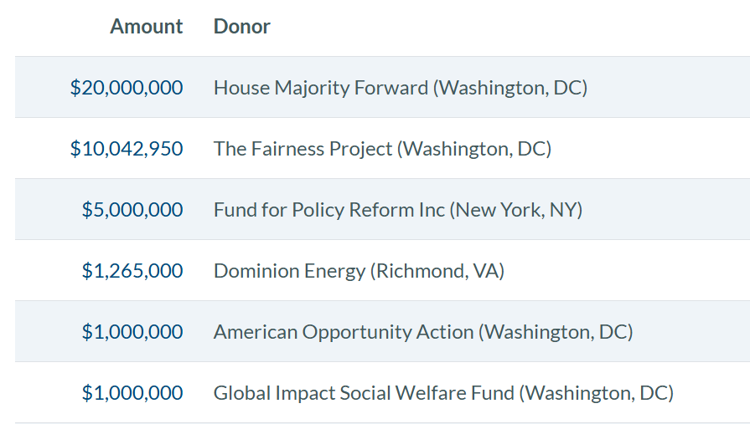Sort the table by Donor column header
750x424 pixels.
(241, 27)
